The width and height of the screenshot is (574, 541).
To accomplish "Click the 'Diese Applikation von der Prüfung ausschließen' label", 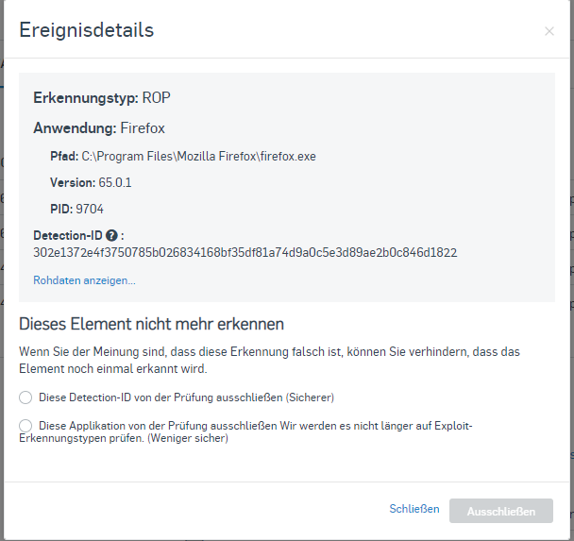I will (245, 431).
